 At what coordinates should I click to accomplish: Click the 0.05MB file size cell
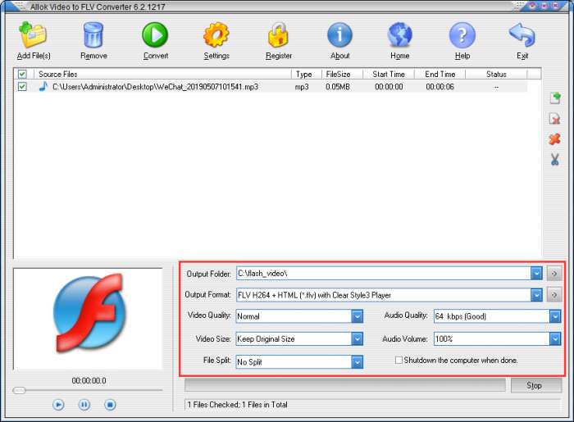click(338, 87)
